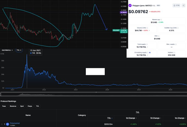Click the 1 chain label under Polymarket

pos(13,125)
